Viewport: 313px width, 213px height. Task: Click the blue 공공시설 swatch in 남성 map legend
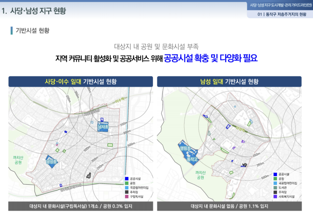[x=275, y=174]
